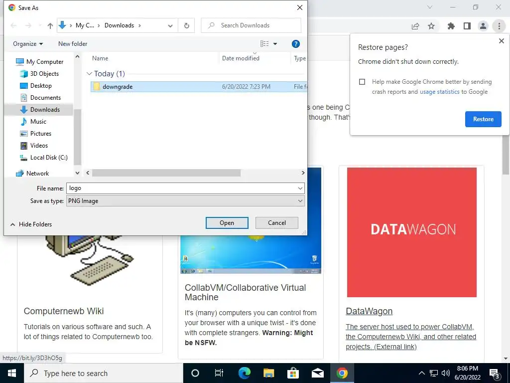Click the File name field containing logo
Image resolution: width=510 pixels, height=383 pixels.
(181, 188)
